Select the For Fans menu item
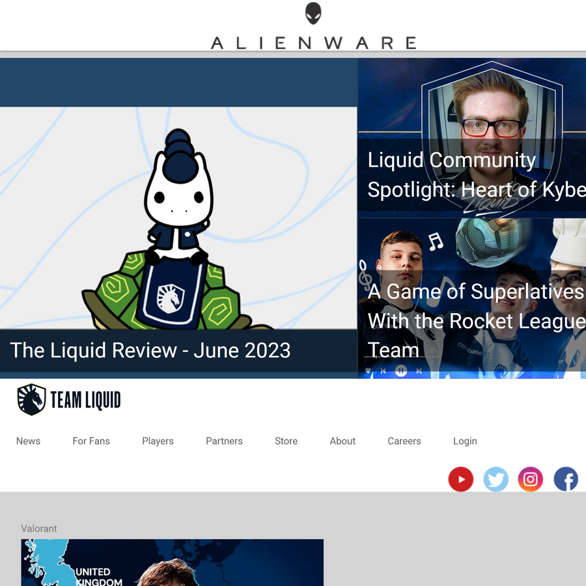 point(91,441)
